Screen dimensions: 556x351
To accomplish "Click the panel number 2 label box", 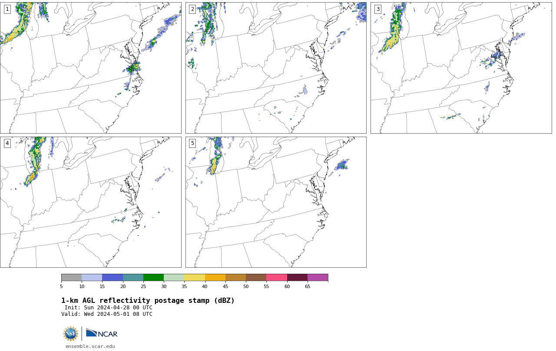I will click(192, 9).
